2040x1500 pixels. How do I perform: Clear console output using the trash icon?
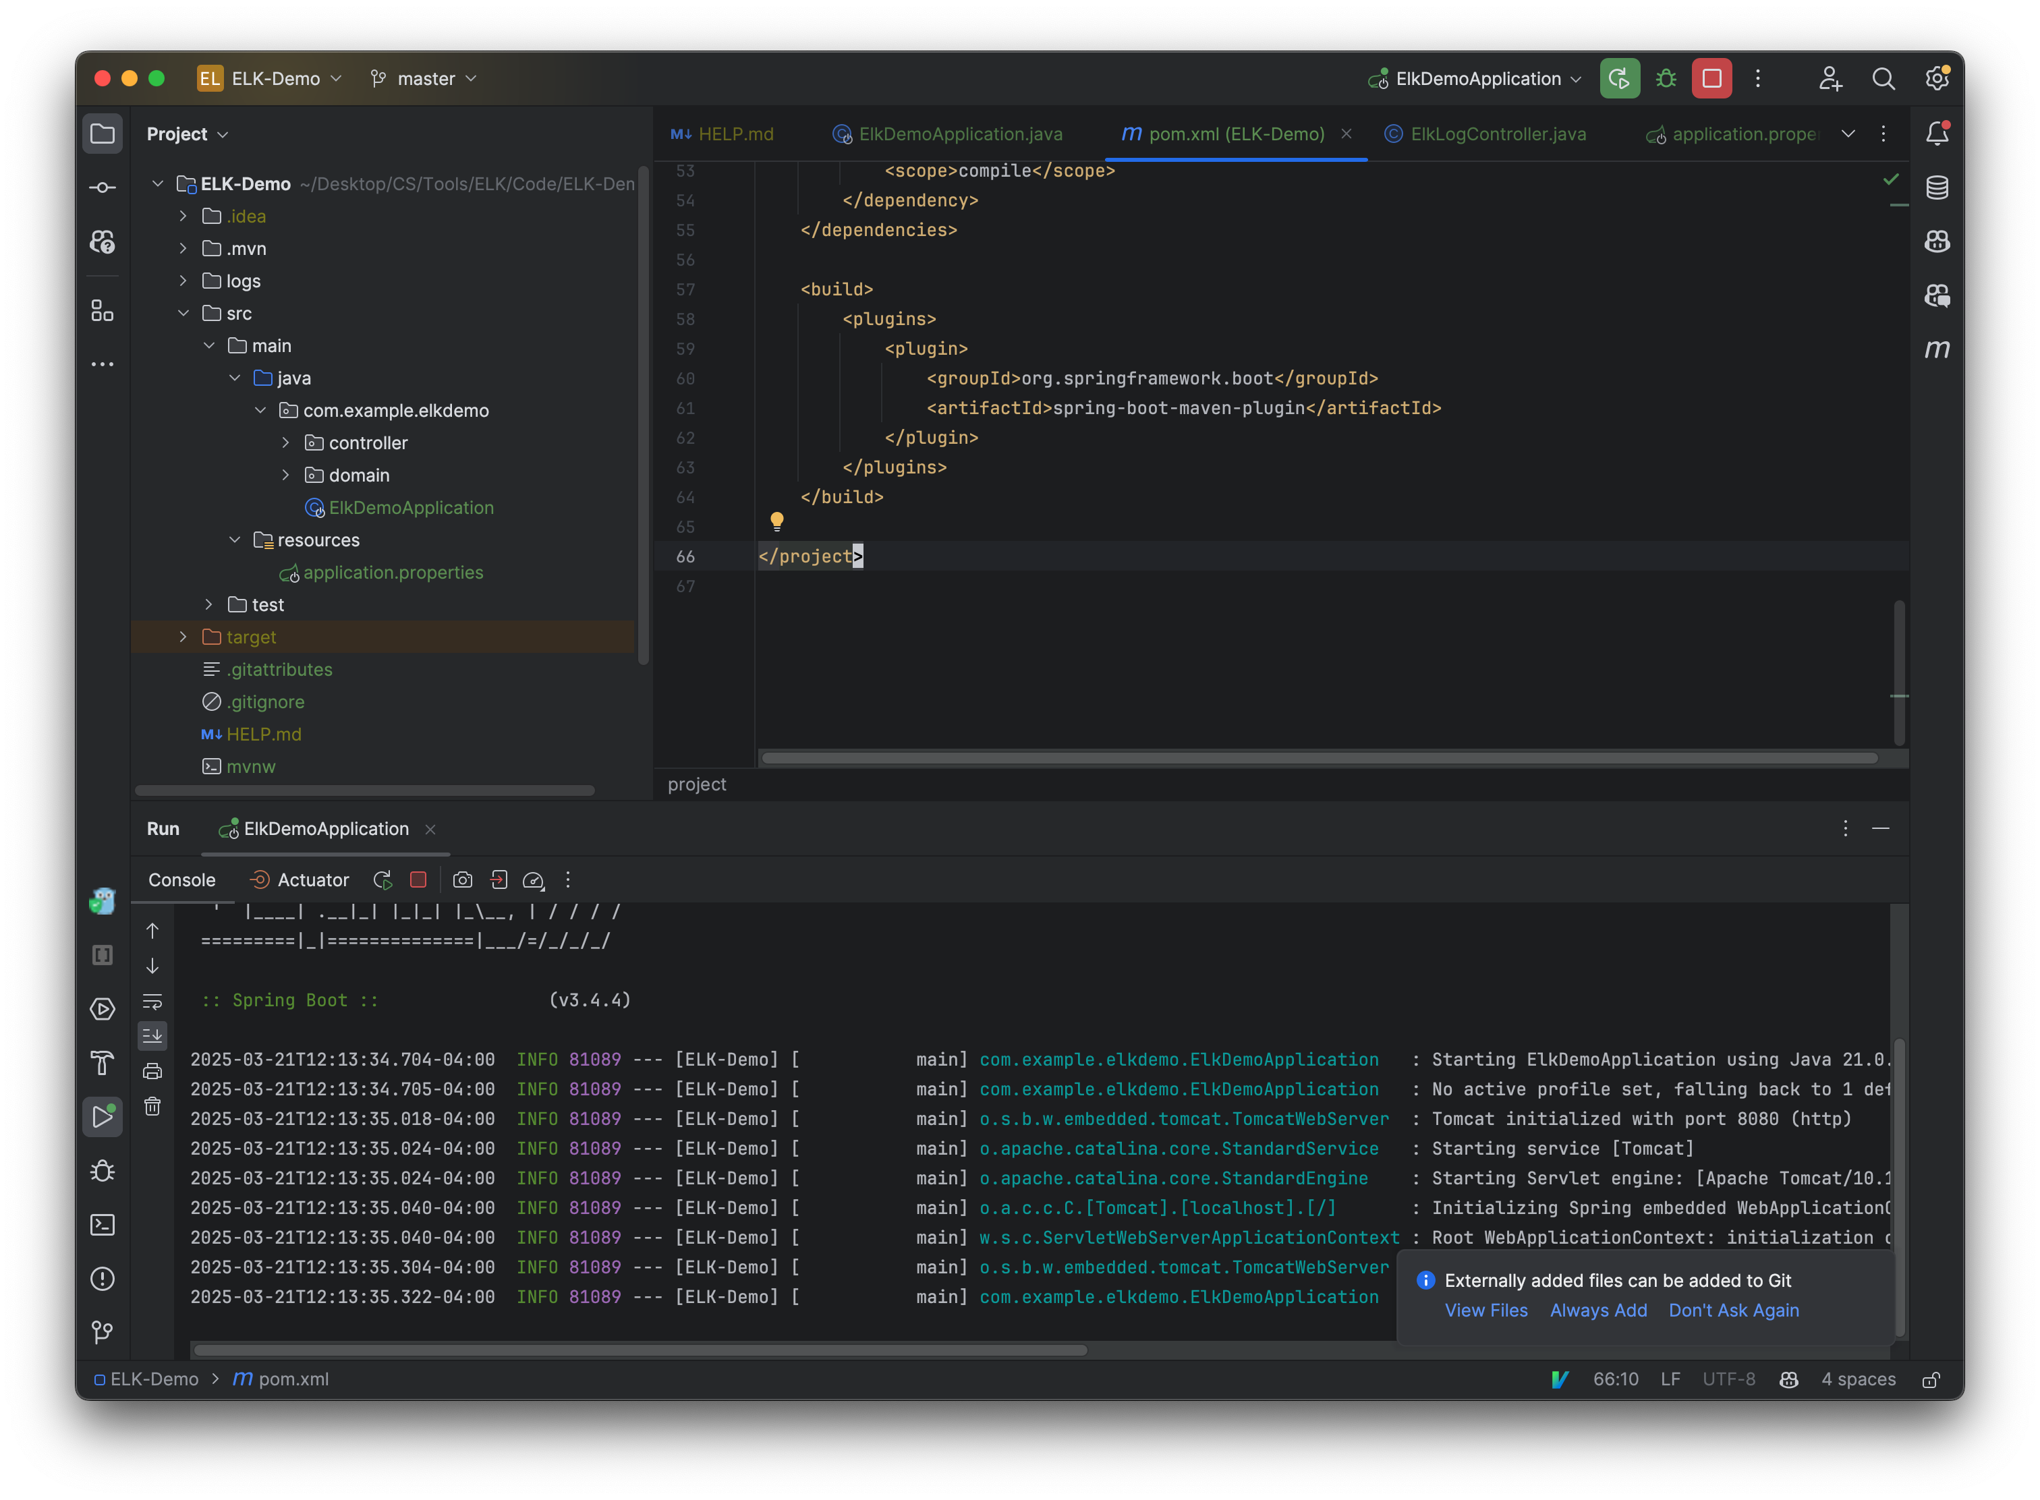pos(152,1106)
